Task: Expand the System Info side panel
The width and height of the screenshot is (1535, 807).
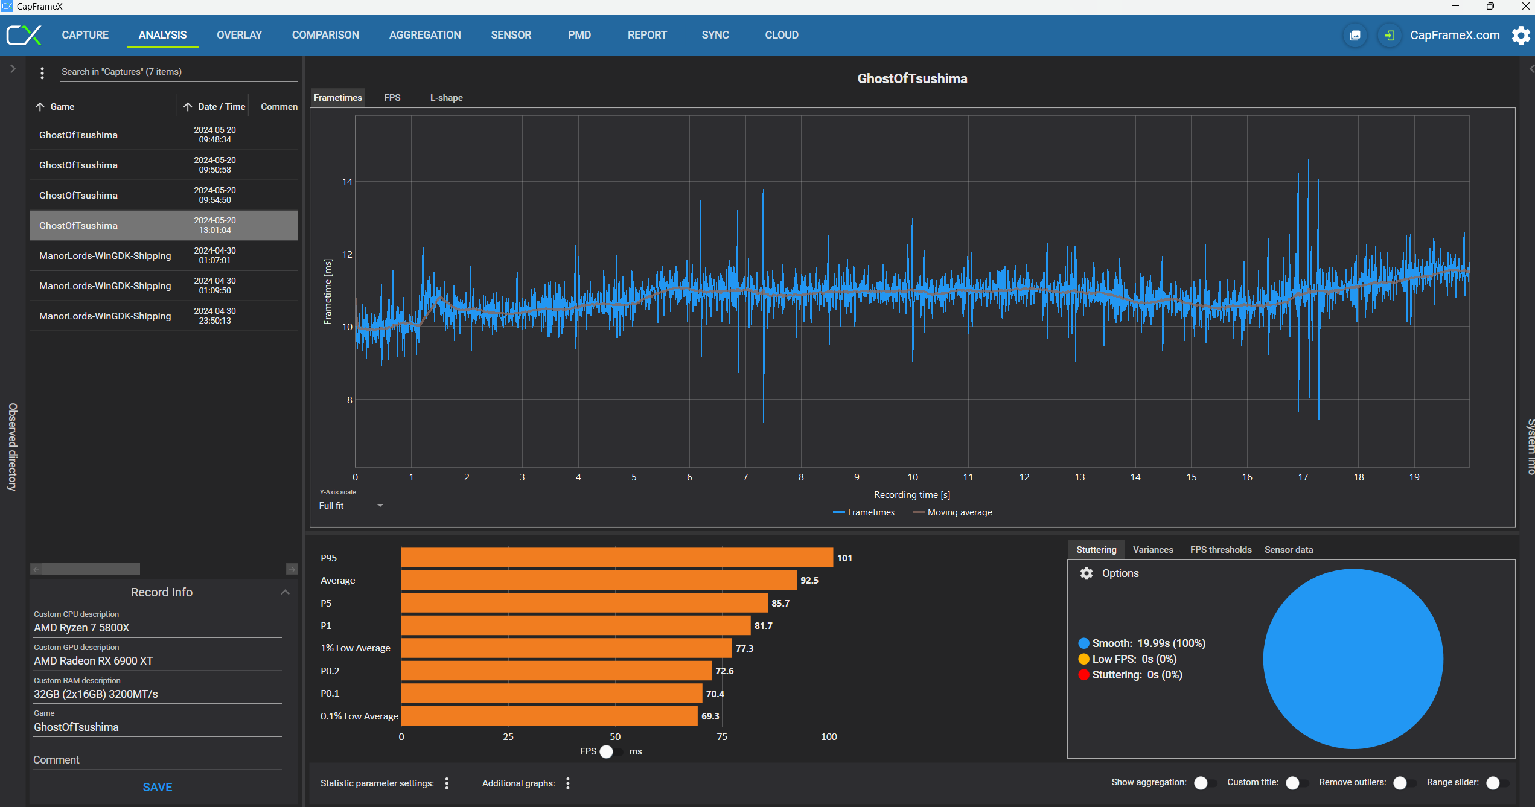Action: (1530, 69)
